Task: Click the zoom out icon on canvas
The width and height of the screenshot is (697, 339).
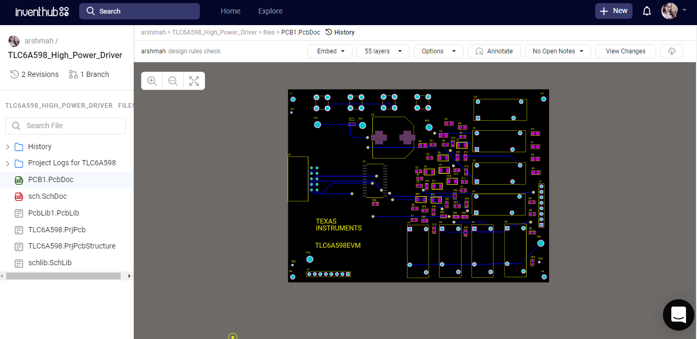Action: [x=173, y=81]
